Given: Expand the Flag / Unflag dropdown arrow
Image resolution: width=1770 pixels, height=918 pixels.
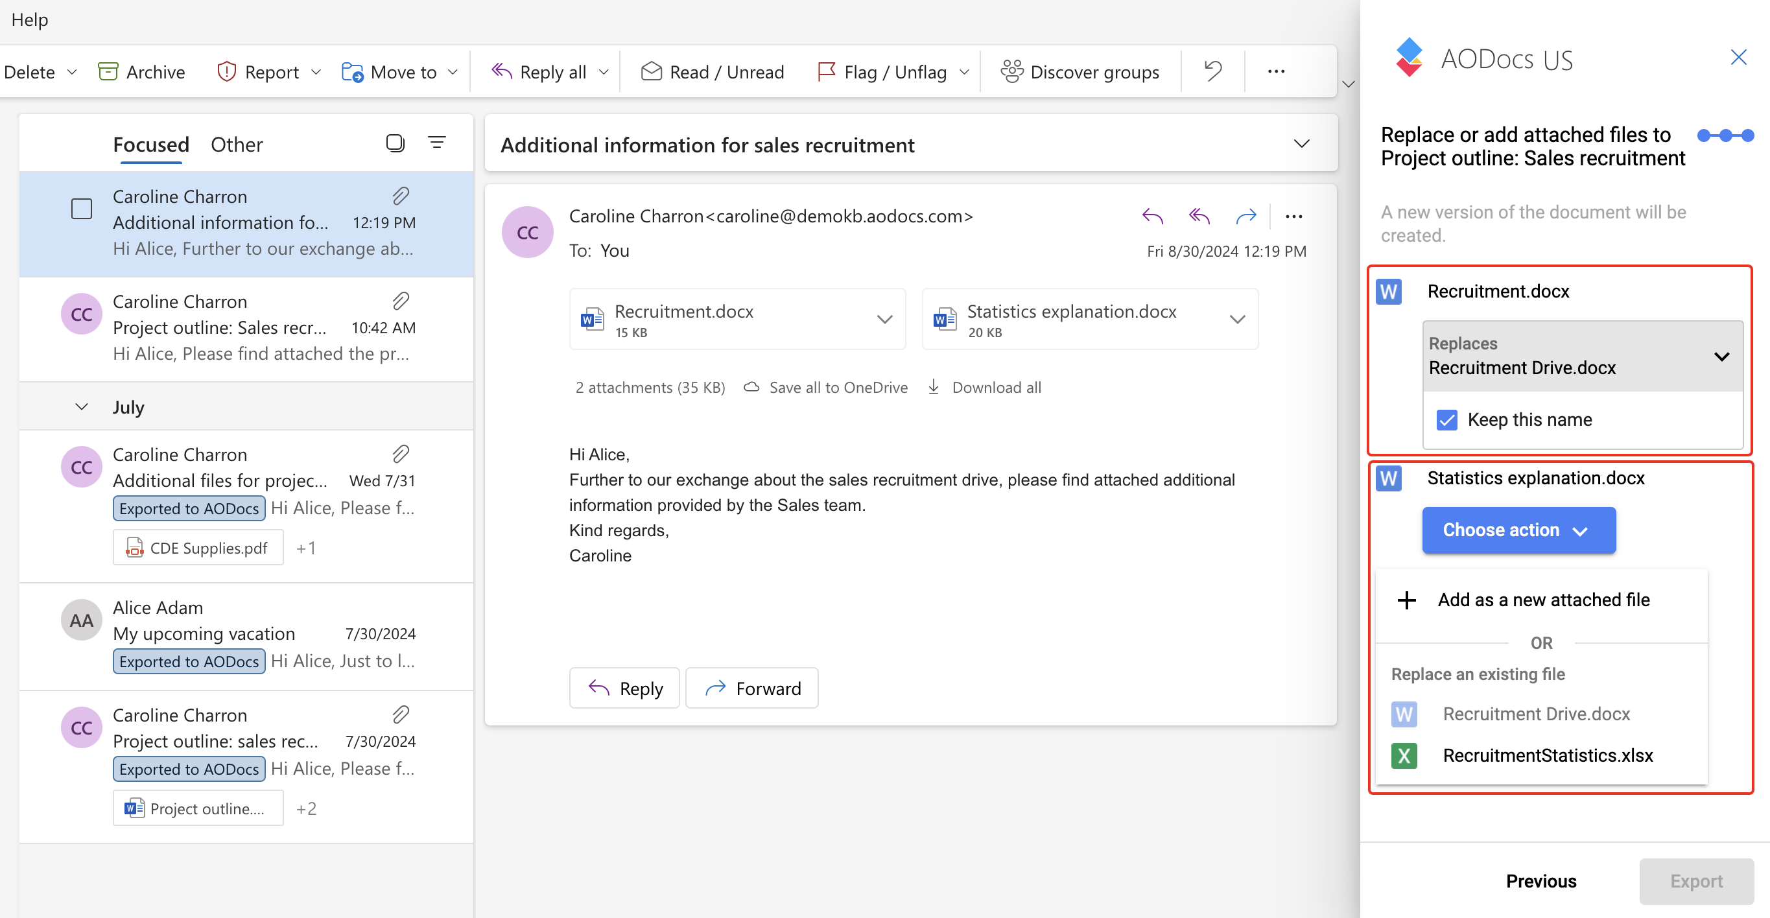Looking at the screenshot, I should [x=964, y=71].
